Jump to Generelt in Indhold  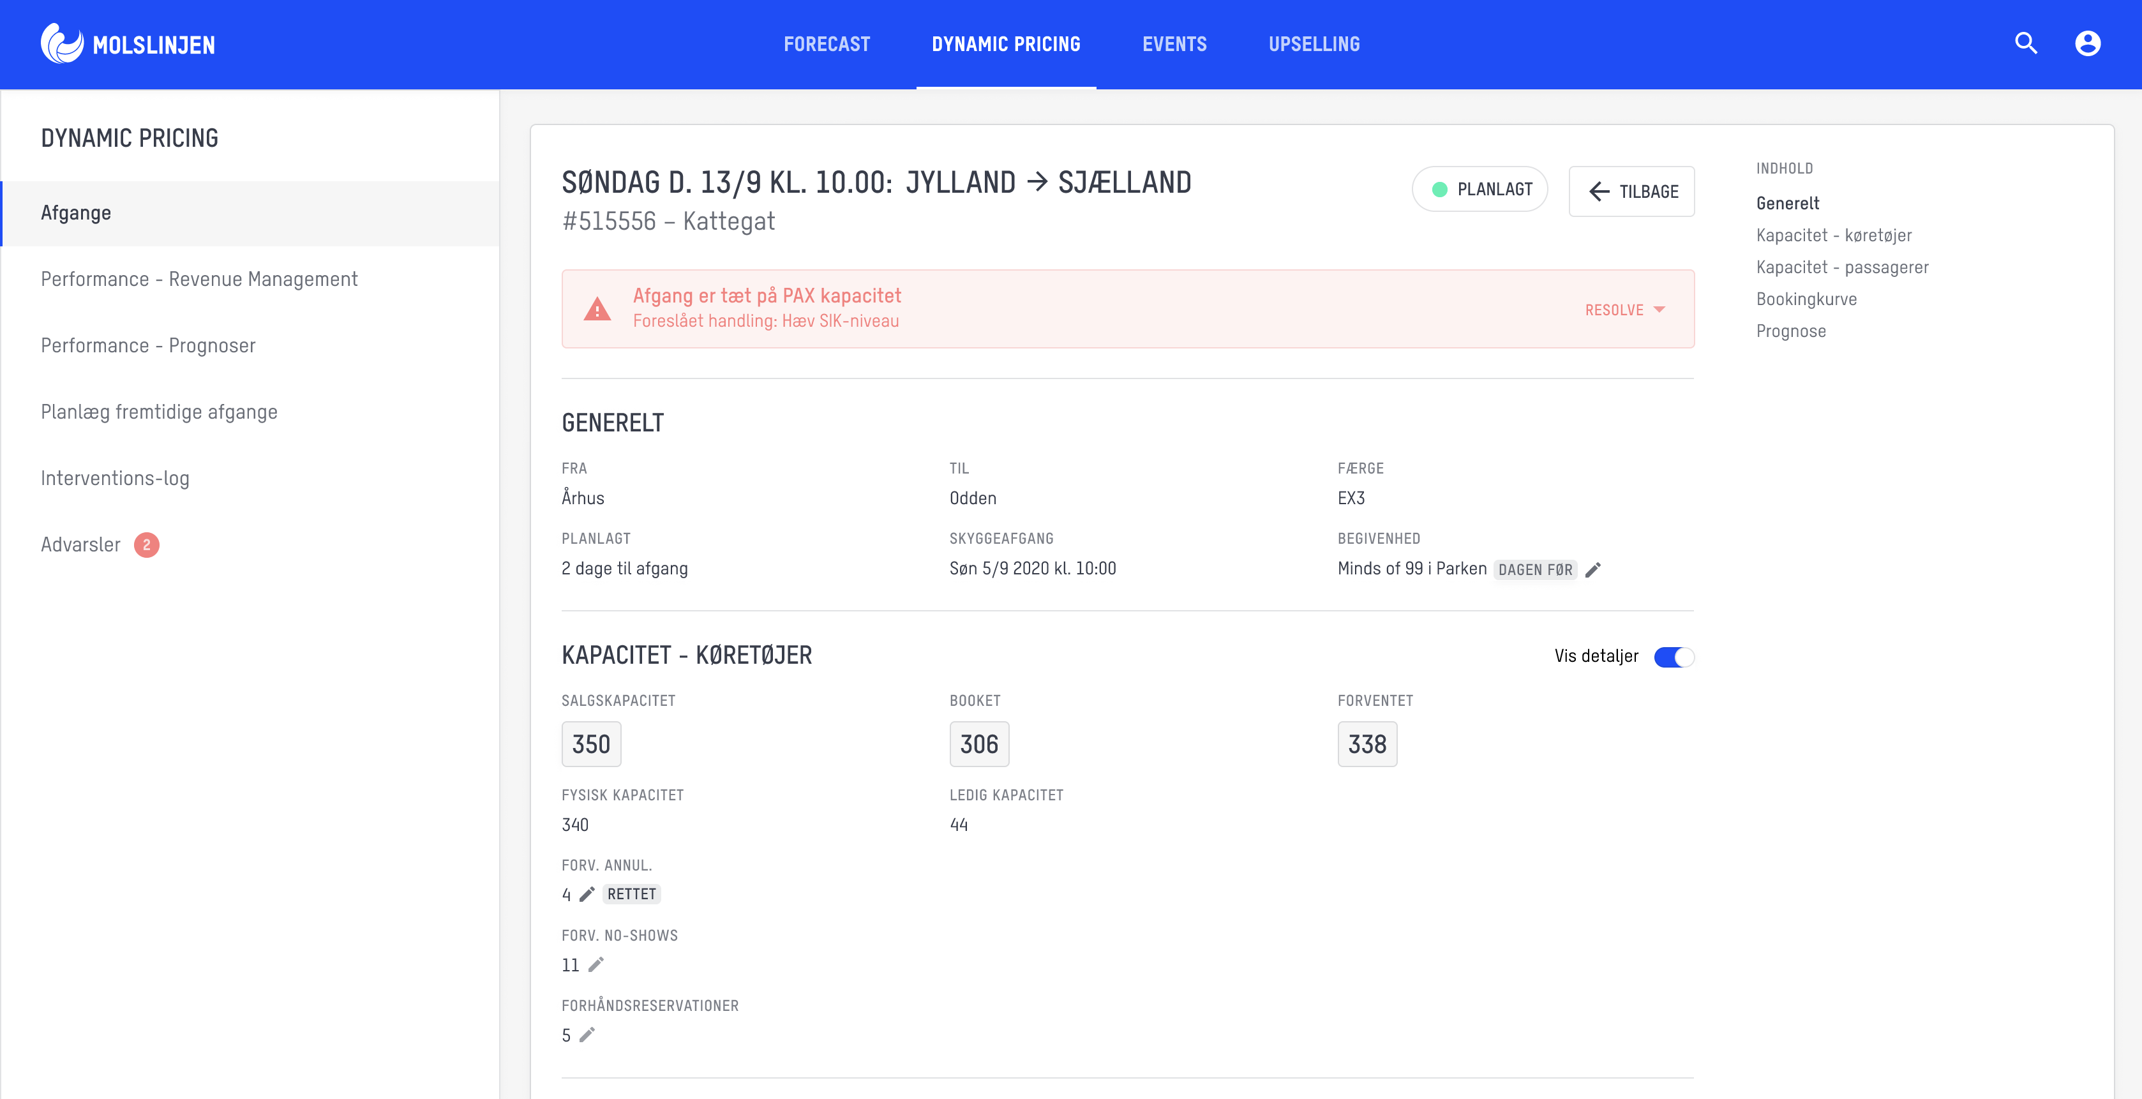pos(1787,203)
